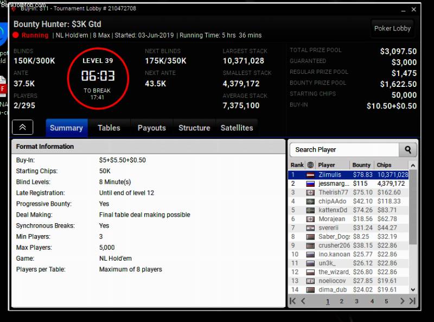Select the ino.kanoan player name

334,254
